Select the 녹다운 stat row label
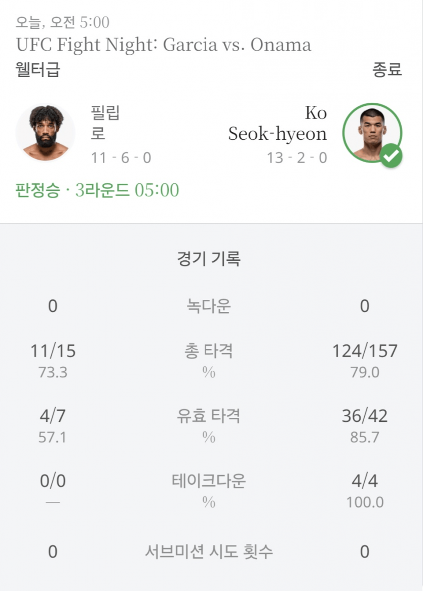Screen dimensions: 423x591 [x=209, y=306]
